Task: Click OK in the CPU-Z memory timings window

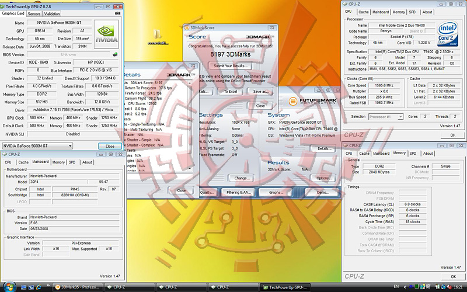Action: point(453,276)
